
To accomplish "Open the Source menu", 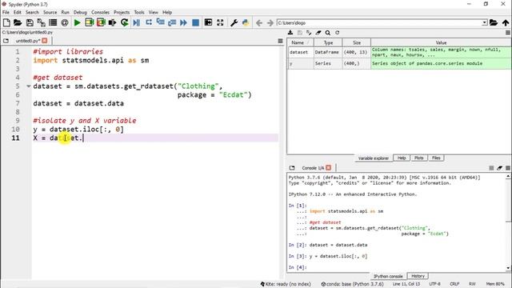I will 50,12.
